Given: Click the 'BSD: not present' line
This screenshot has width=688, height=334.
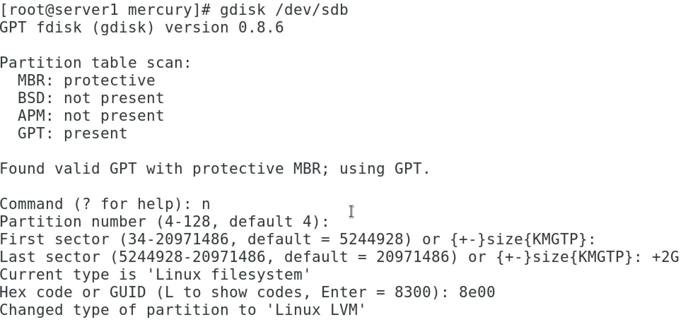Looking at the screenshot, I should [x=91, y=98].
